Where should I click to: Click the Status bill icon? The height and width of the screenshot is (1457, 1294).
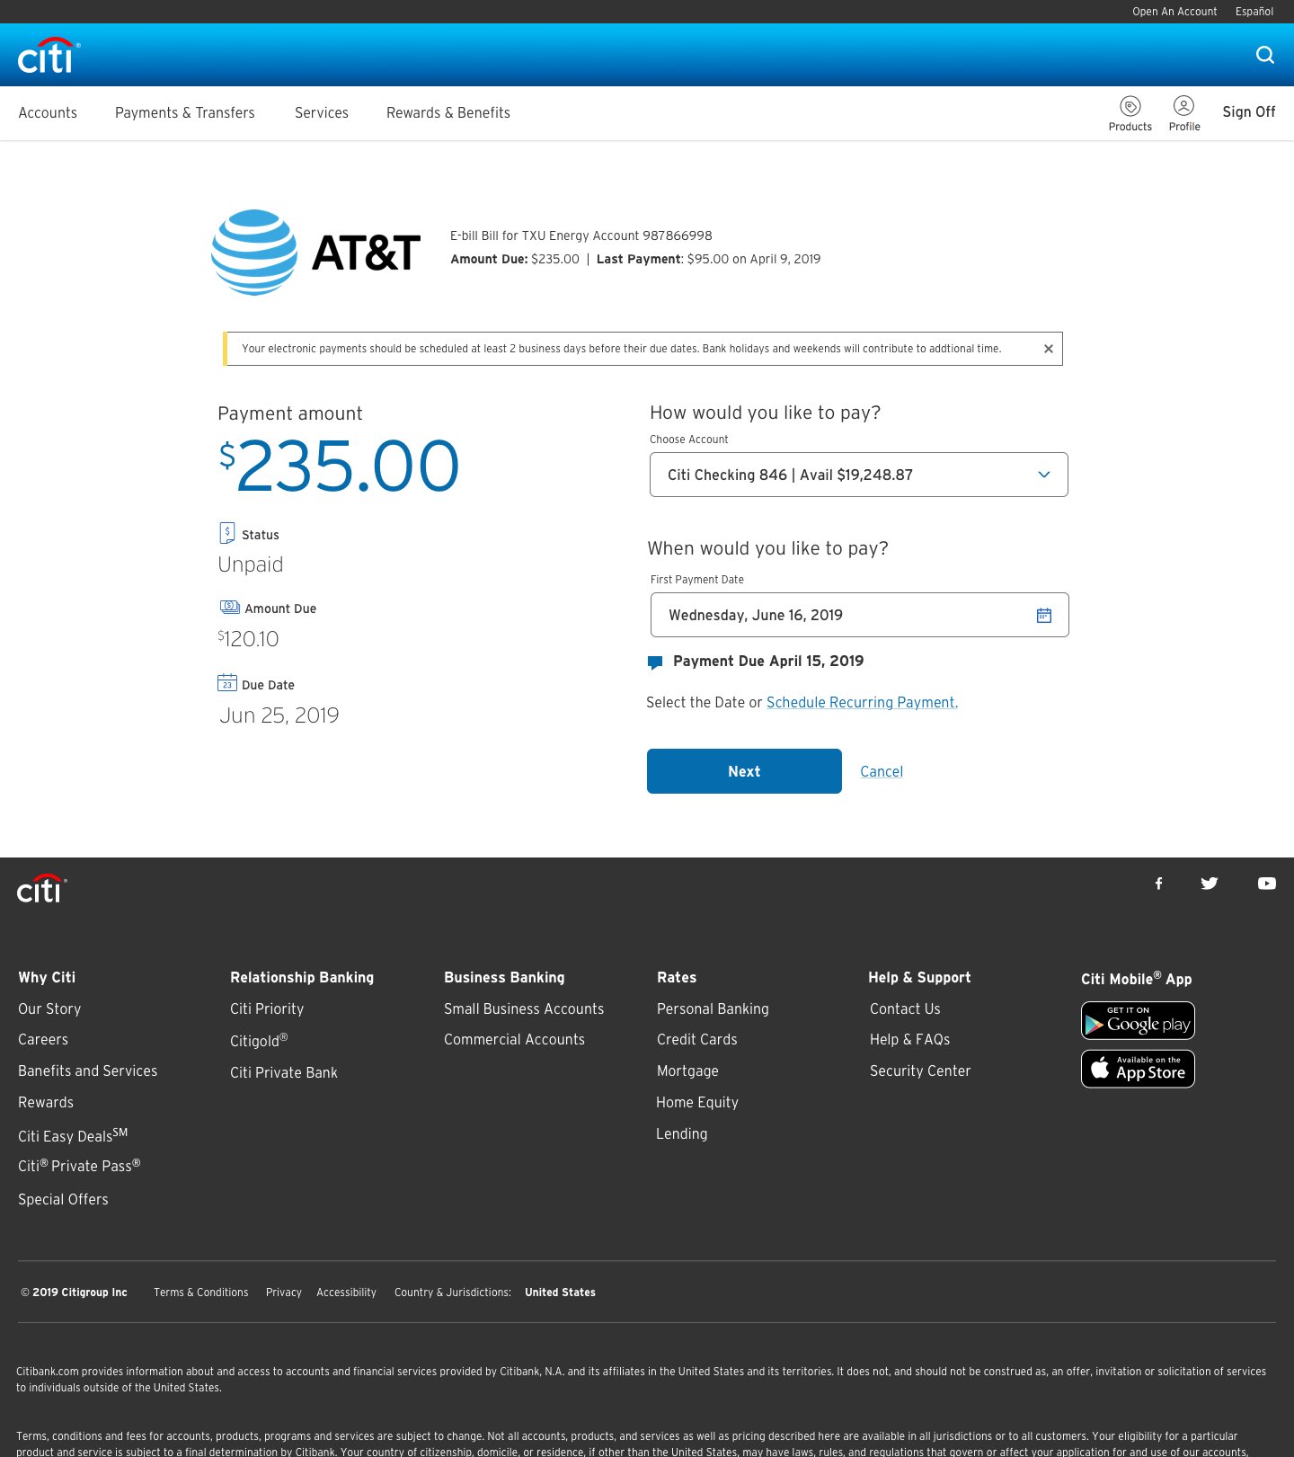click(x=227, y=533)
